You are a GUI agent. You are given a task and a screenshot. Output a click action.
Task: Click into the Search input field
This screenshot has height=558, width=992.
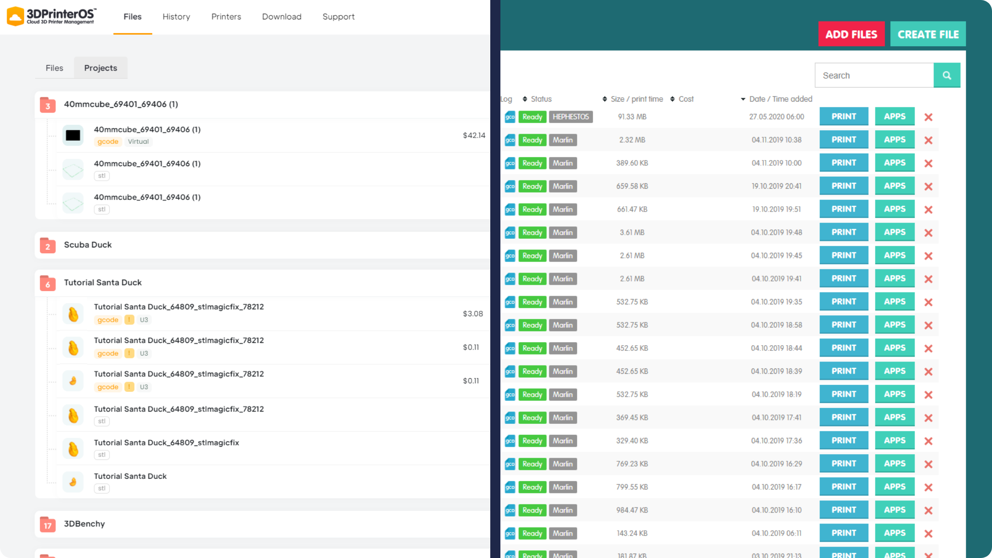874,75
